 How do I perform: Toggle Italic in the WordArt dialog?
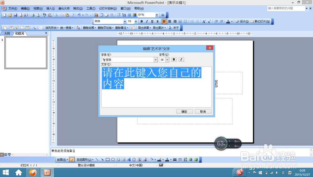point(181,59)
